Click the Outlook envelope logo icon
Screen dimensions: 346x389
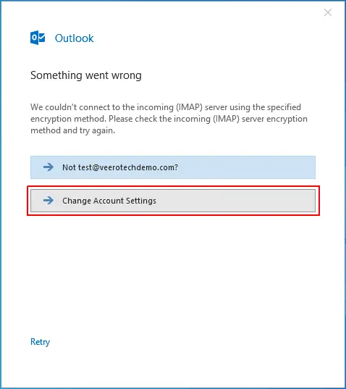(38, 38)
